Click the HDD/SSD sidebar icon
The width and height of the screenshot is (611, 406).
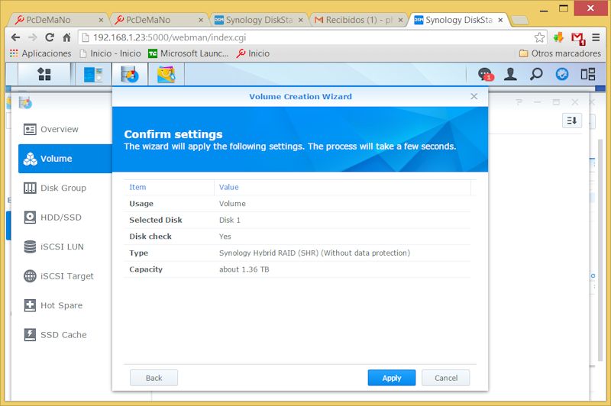[x=30, y=217]
